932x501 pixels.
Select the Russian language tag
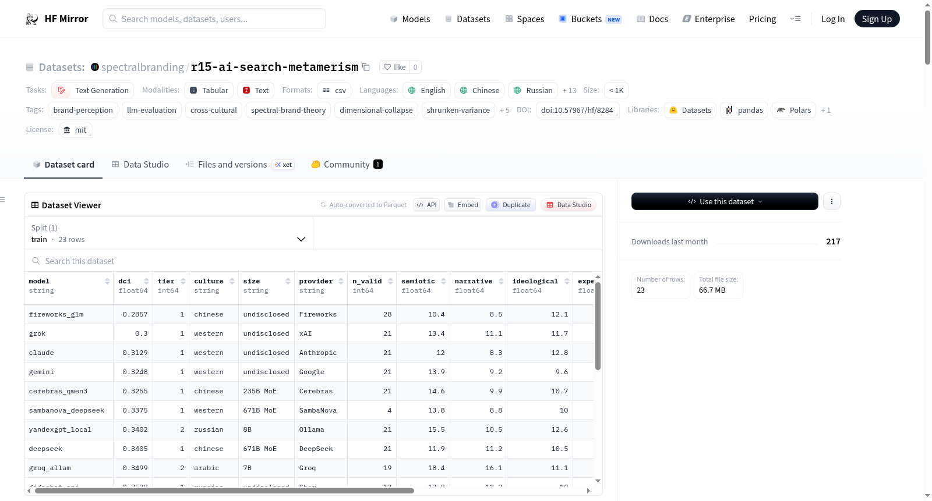533,90
